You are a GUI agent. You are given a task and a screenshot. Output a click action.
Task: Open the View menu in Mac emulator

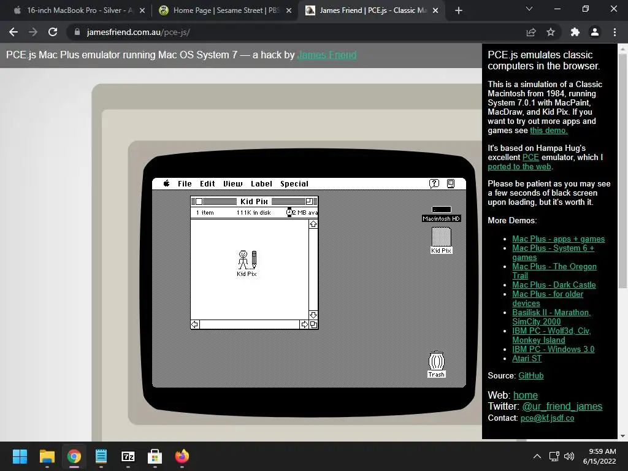click(x=232, y=183)
